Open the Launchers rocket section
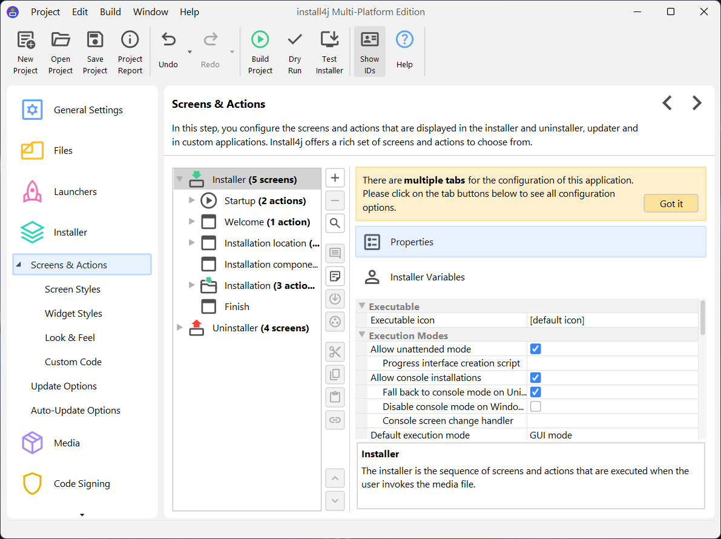Screen dimensions: 721x539 click(75, 192)
